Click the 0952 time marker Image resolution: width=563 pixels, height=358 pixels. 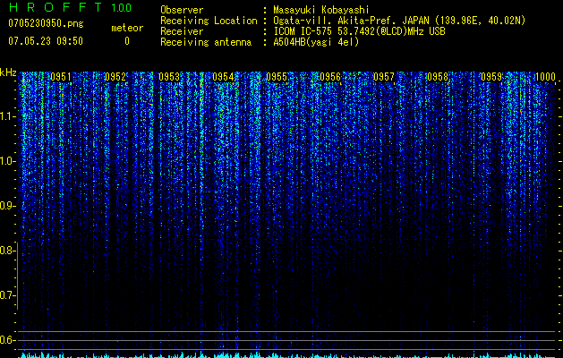click(x=115, y=77)
